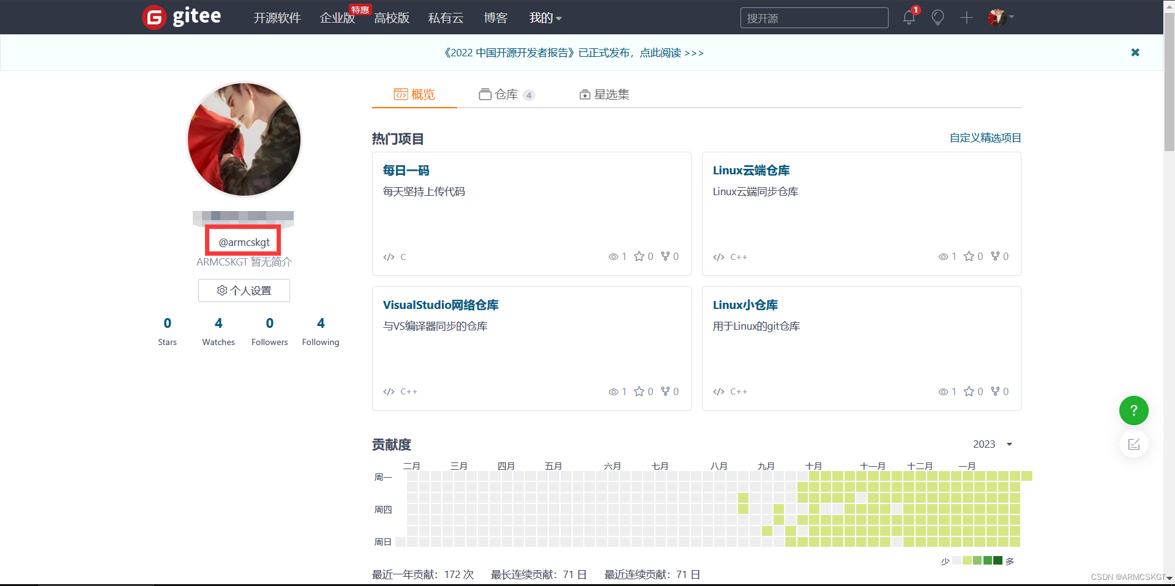1175x586 pixels.
Task: Click the Gitee logo
Action: coord(181,17)
